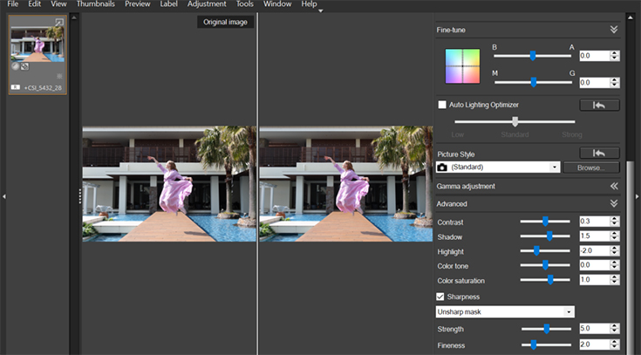Open the Label menu

169,4
